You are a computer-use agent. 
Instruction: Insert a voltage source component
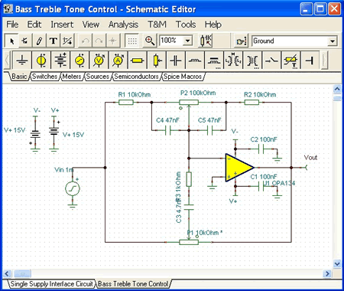(x=41, y=60)
